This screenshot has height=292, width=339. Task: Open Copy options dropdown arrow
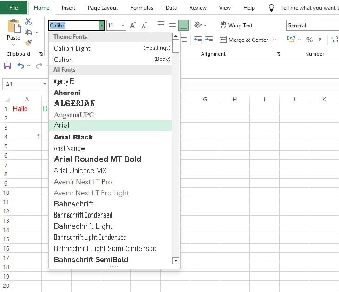click(x=37, y=32)
